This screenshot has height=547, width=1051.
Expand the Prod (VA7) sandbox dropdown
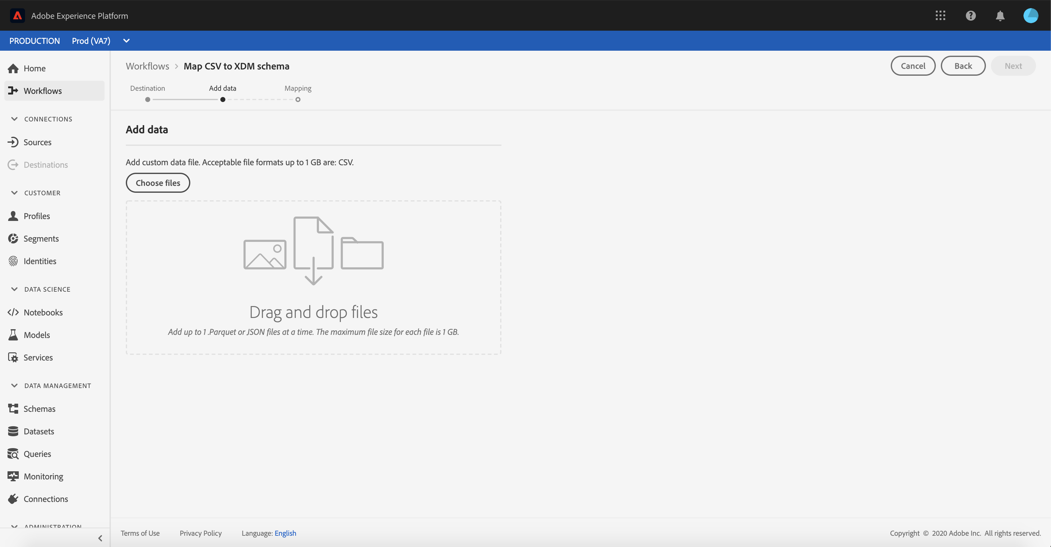(126, 41)
